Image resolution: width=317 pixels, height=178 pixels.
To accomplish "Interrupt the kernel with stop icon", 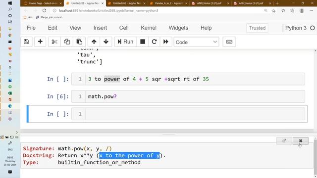I will [143, 42].
